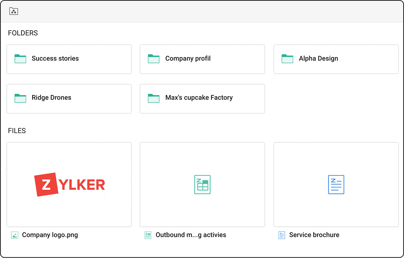Click the document icon in Service brochure preview

pos(336,185)
